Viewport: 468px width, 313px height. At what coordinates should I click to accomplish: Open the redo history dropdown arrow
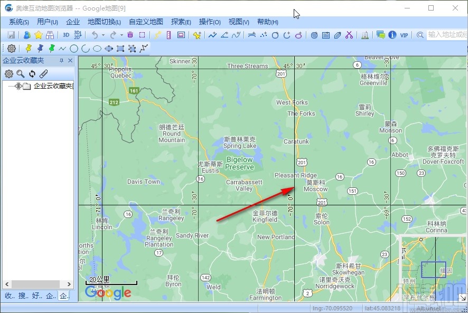(x=121, y=35)
